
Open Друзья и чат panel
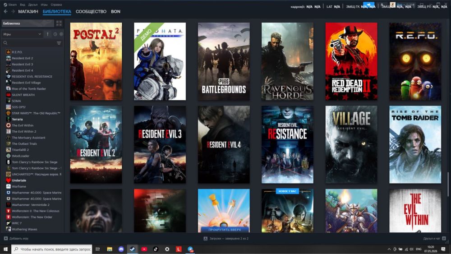[x=434, y=239]
